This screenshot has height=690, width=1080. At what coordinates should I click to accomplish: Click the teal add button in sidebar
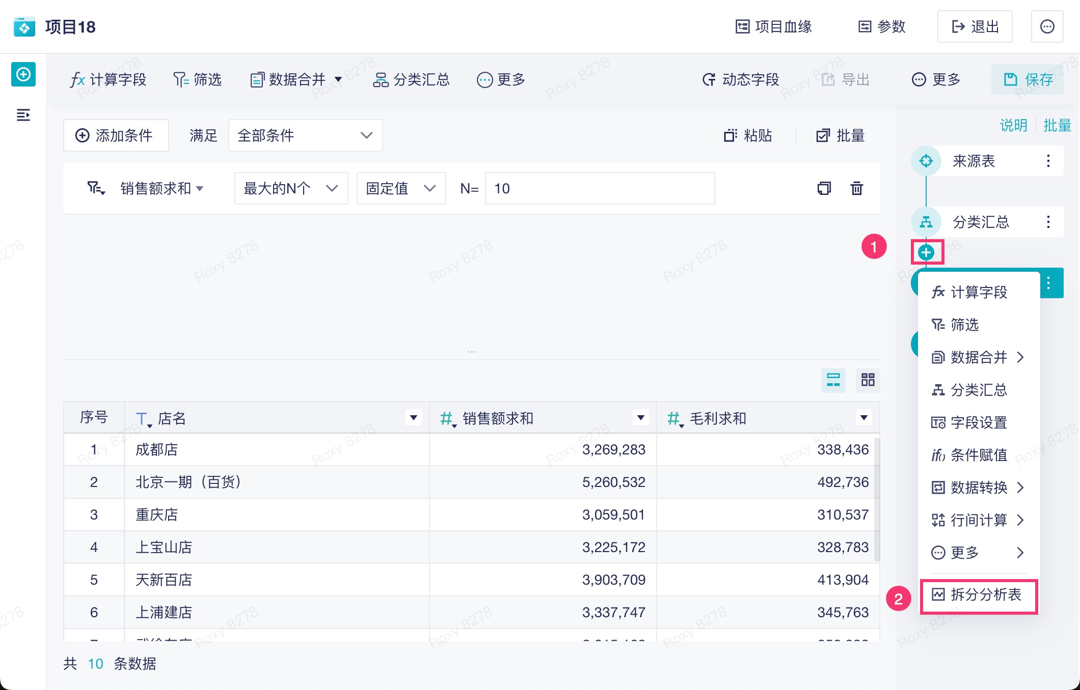(23, 74)
